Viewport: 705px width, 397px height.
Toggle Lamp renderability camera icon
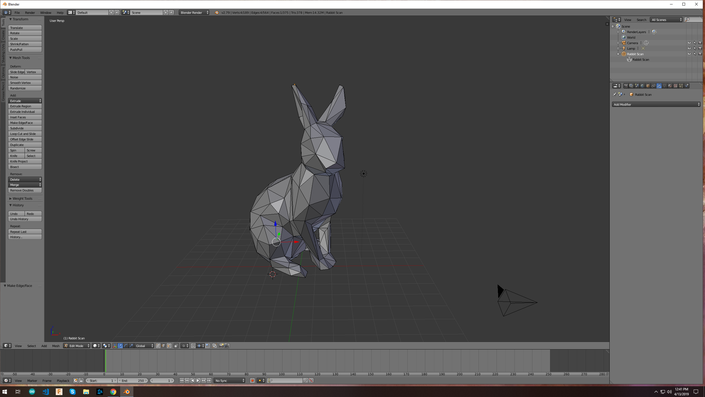tap(700, 48)
